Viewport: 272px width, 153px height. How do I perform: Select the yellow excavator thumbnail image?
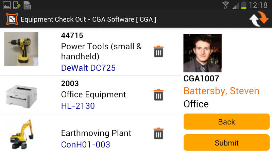[21, 134]
